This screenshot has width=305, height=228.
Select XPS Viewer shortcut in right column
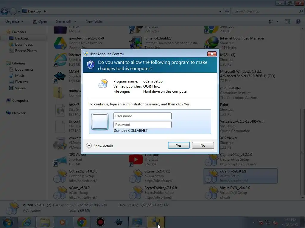pyautogui.click(x=228, y=142)
